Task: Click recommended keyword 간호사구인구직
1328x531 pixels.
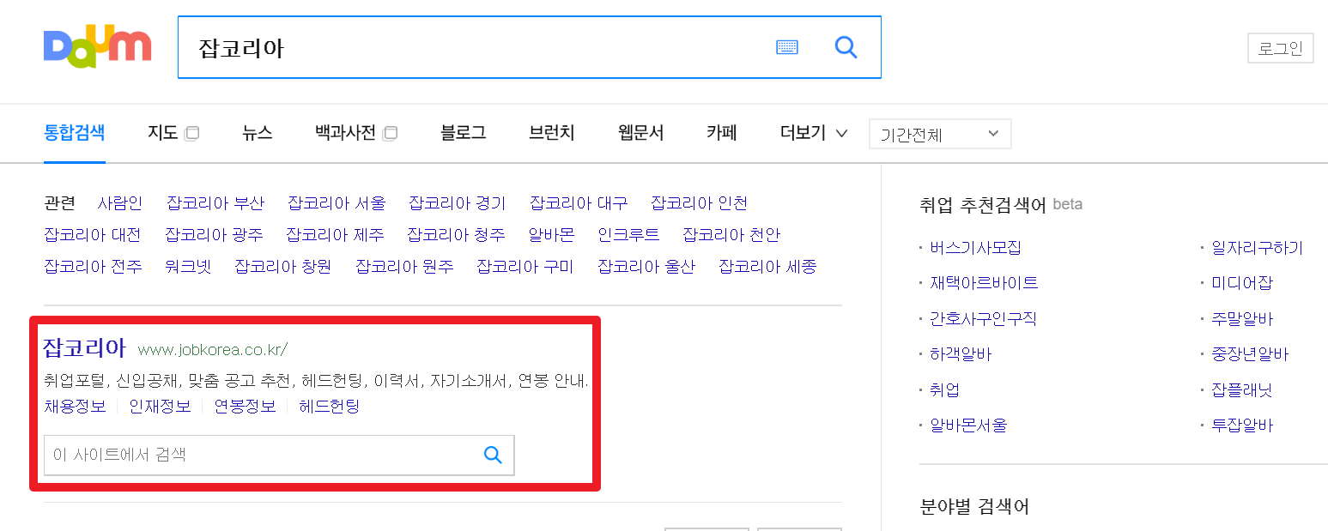Action: pos(984,319)
